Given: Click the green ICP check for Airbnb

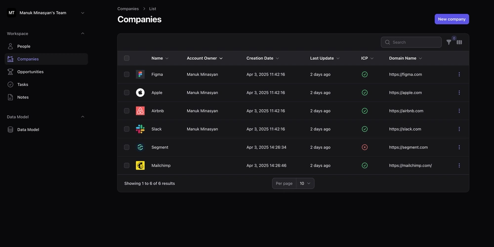Looking at the screenshot, I should (365, 111).
